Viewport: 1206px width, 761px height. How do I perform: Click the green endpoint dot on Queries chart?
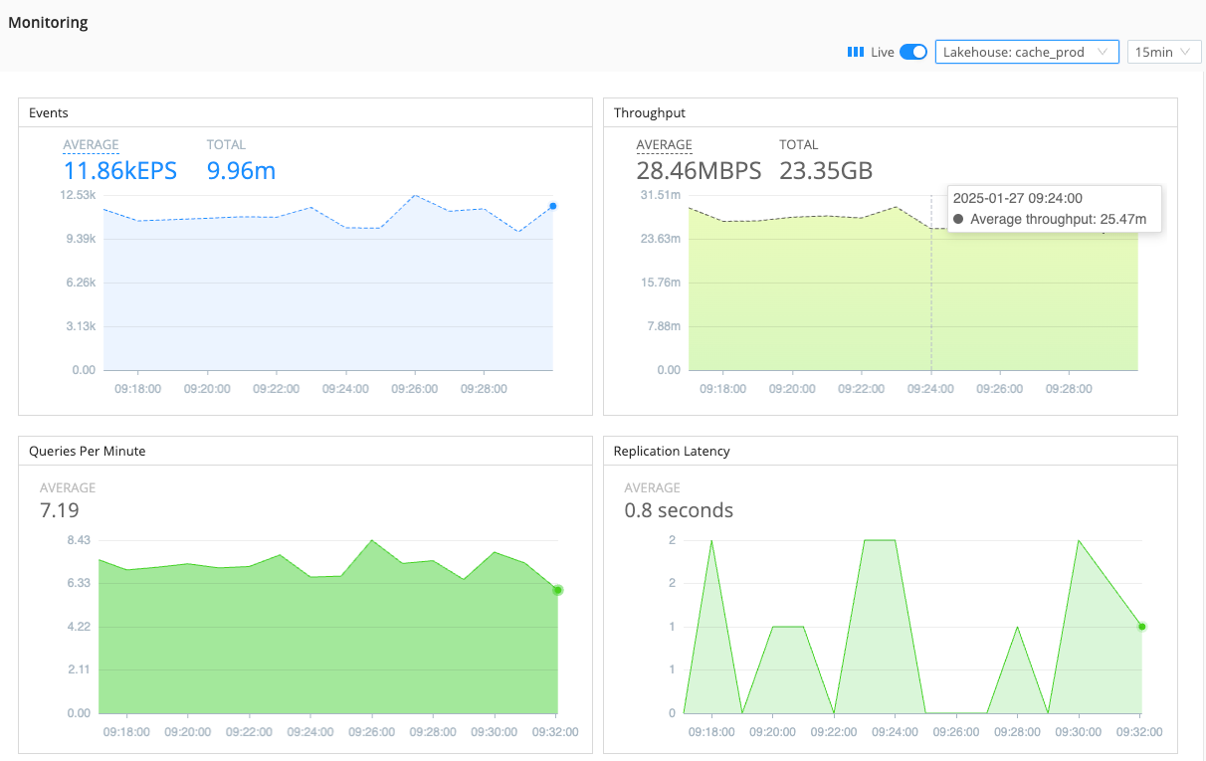click(557, 590)
